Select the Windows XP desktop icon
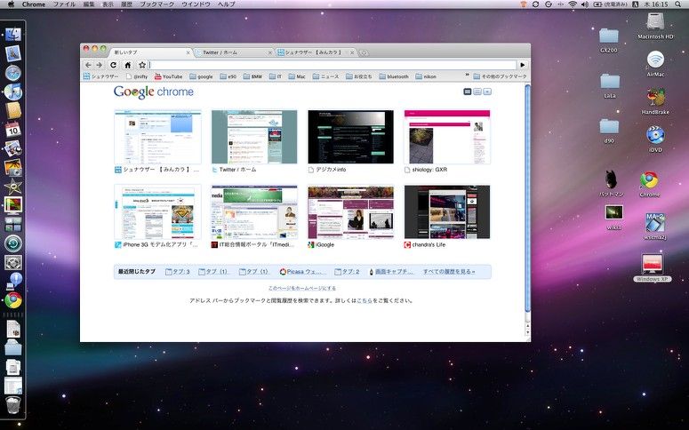This screenshot has width=689, height=430. pos(653,268)
